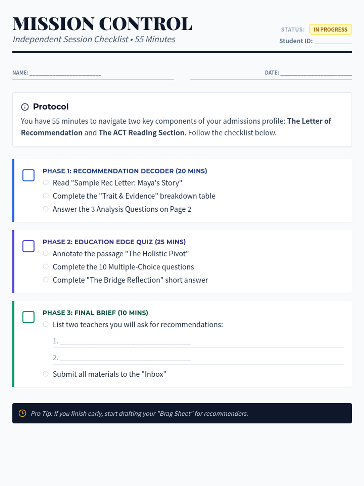Mark 'Annotate the passage' item complete
This screenshot has width=364, height=486.
tap(45, 253)
